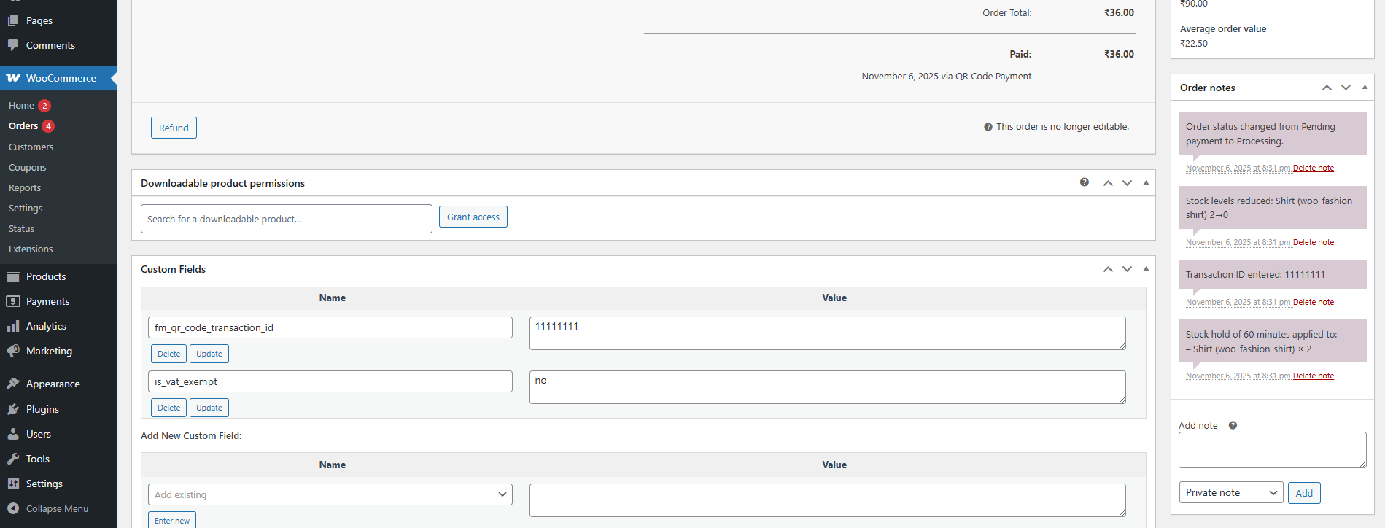This screenshot has width=1385, height=528.
Task: Open Status in WooCommerce submenu
Action: click(x=21, y=228)
